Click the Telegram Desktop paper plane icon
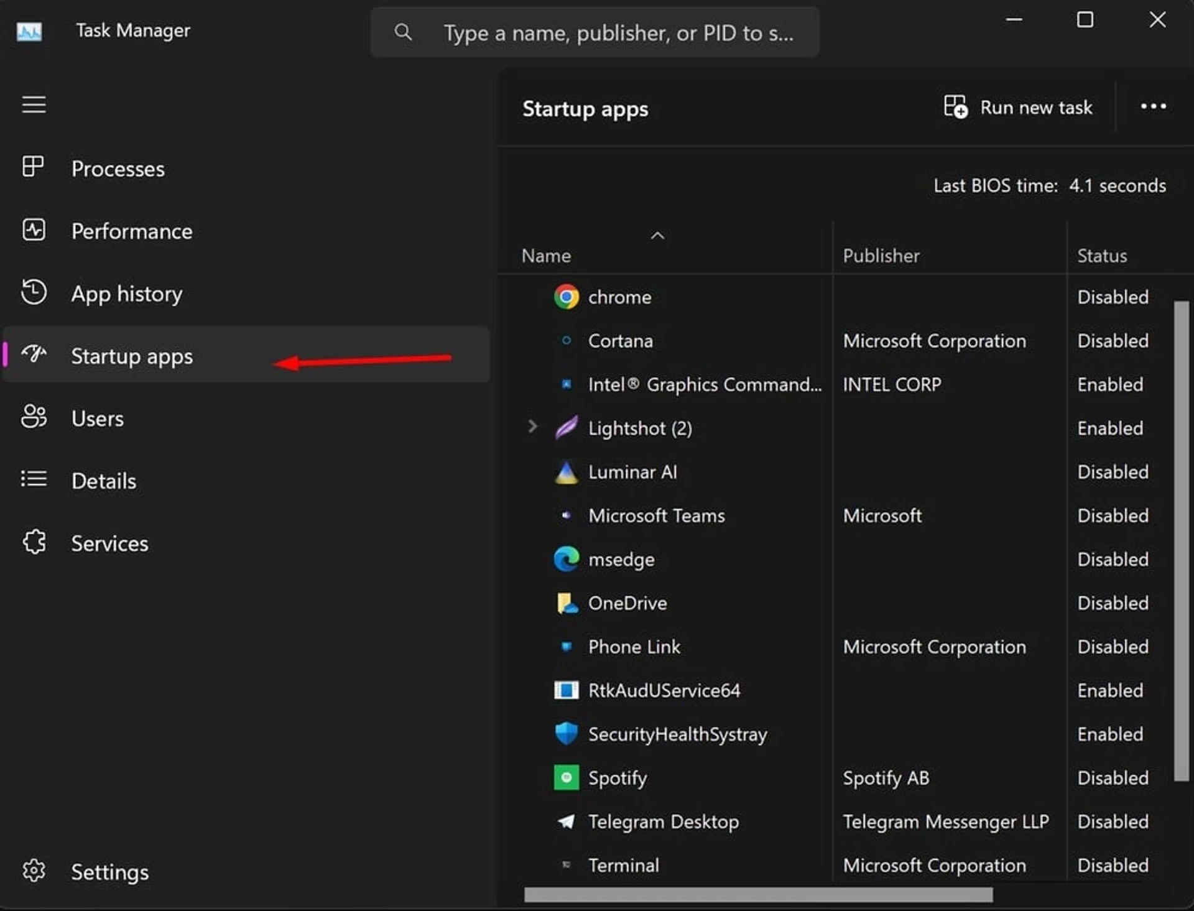Screen dimensions: 1194x911 (x=566, y=821)
